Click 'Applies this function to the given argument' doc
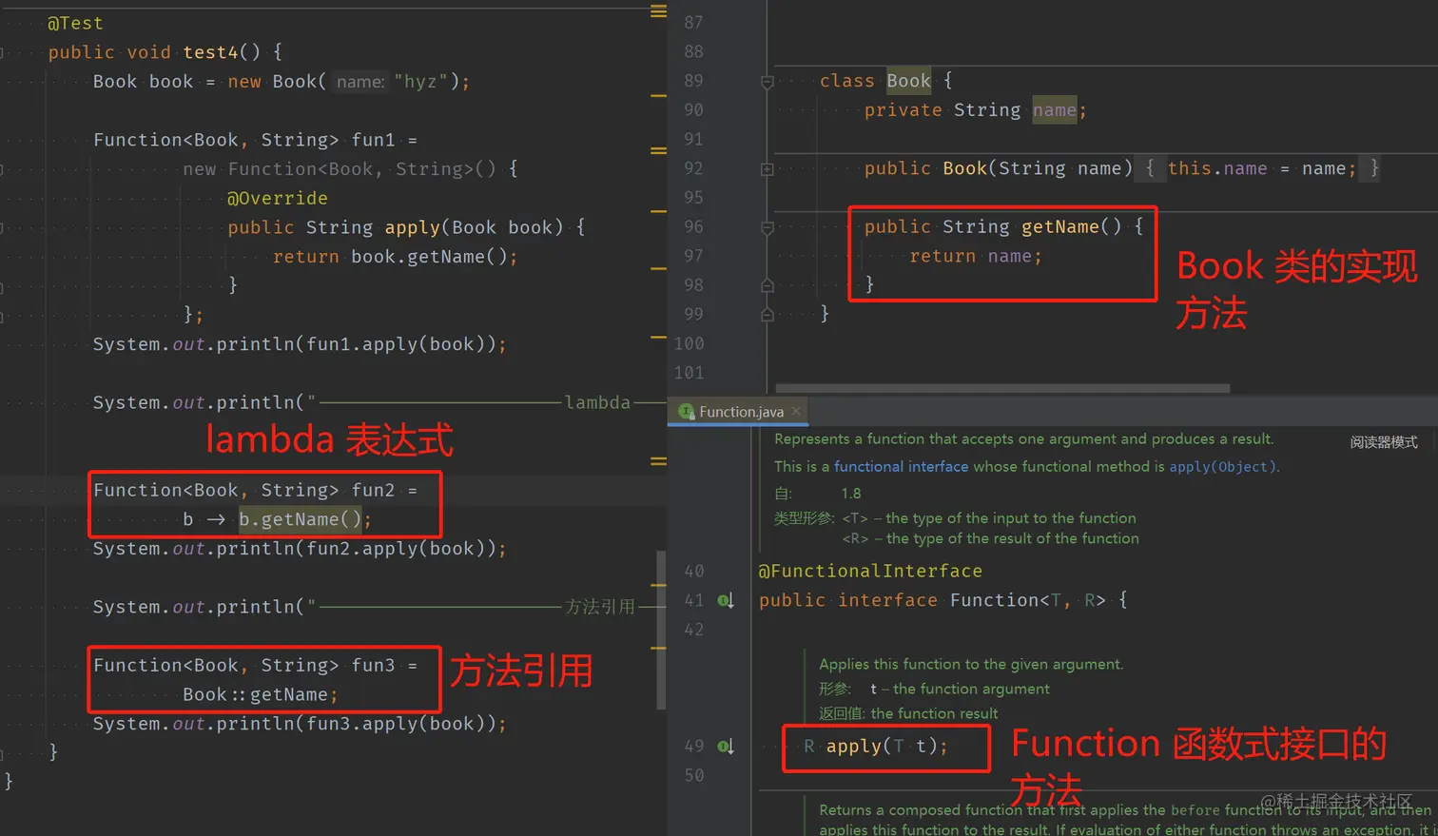 tap(971, 665)
